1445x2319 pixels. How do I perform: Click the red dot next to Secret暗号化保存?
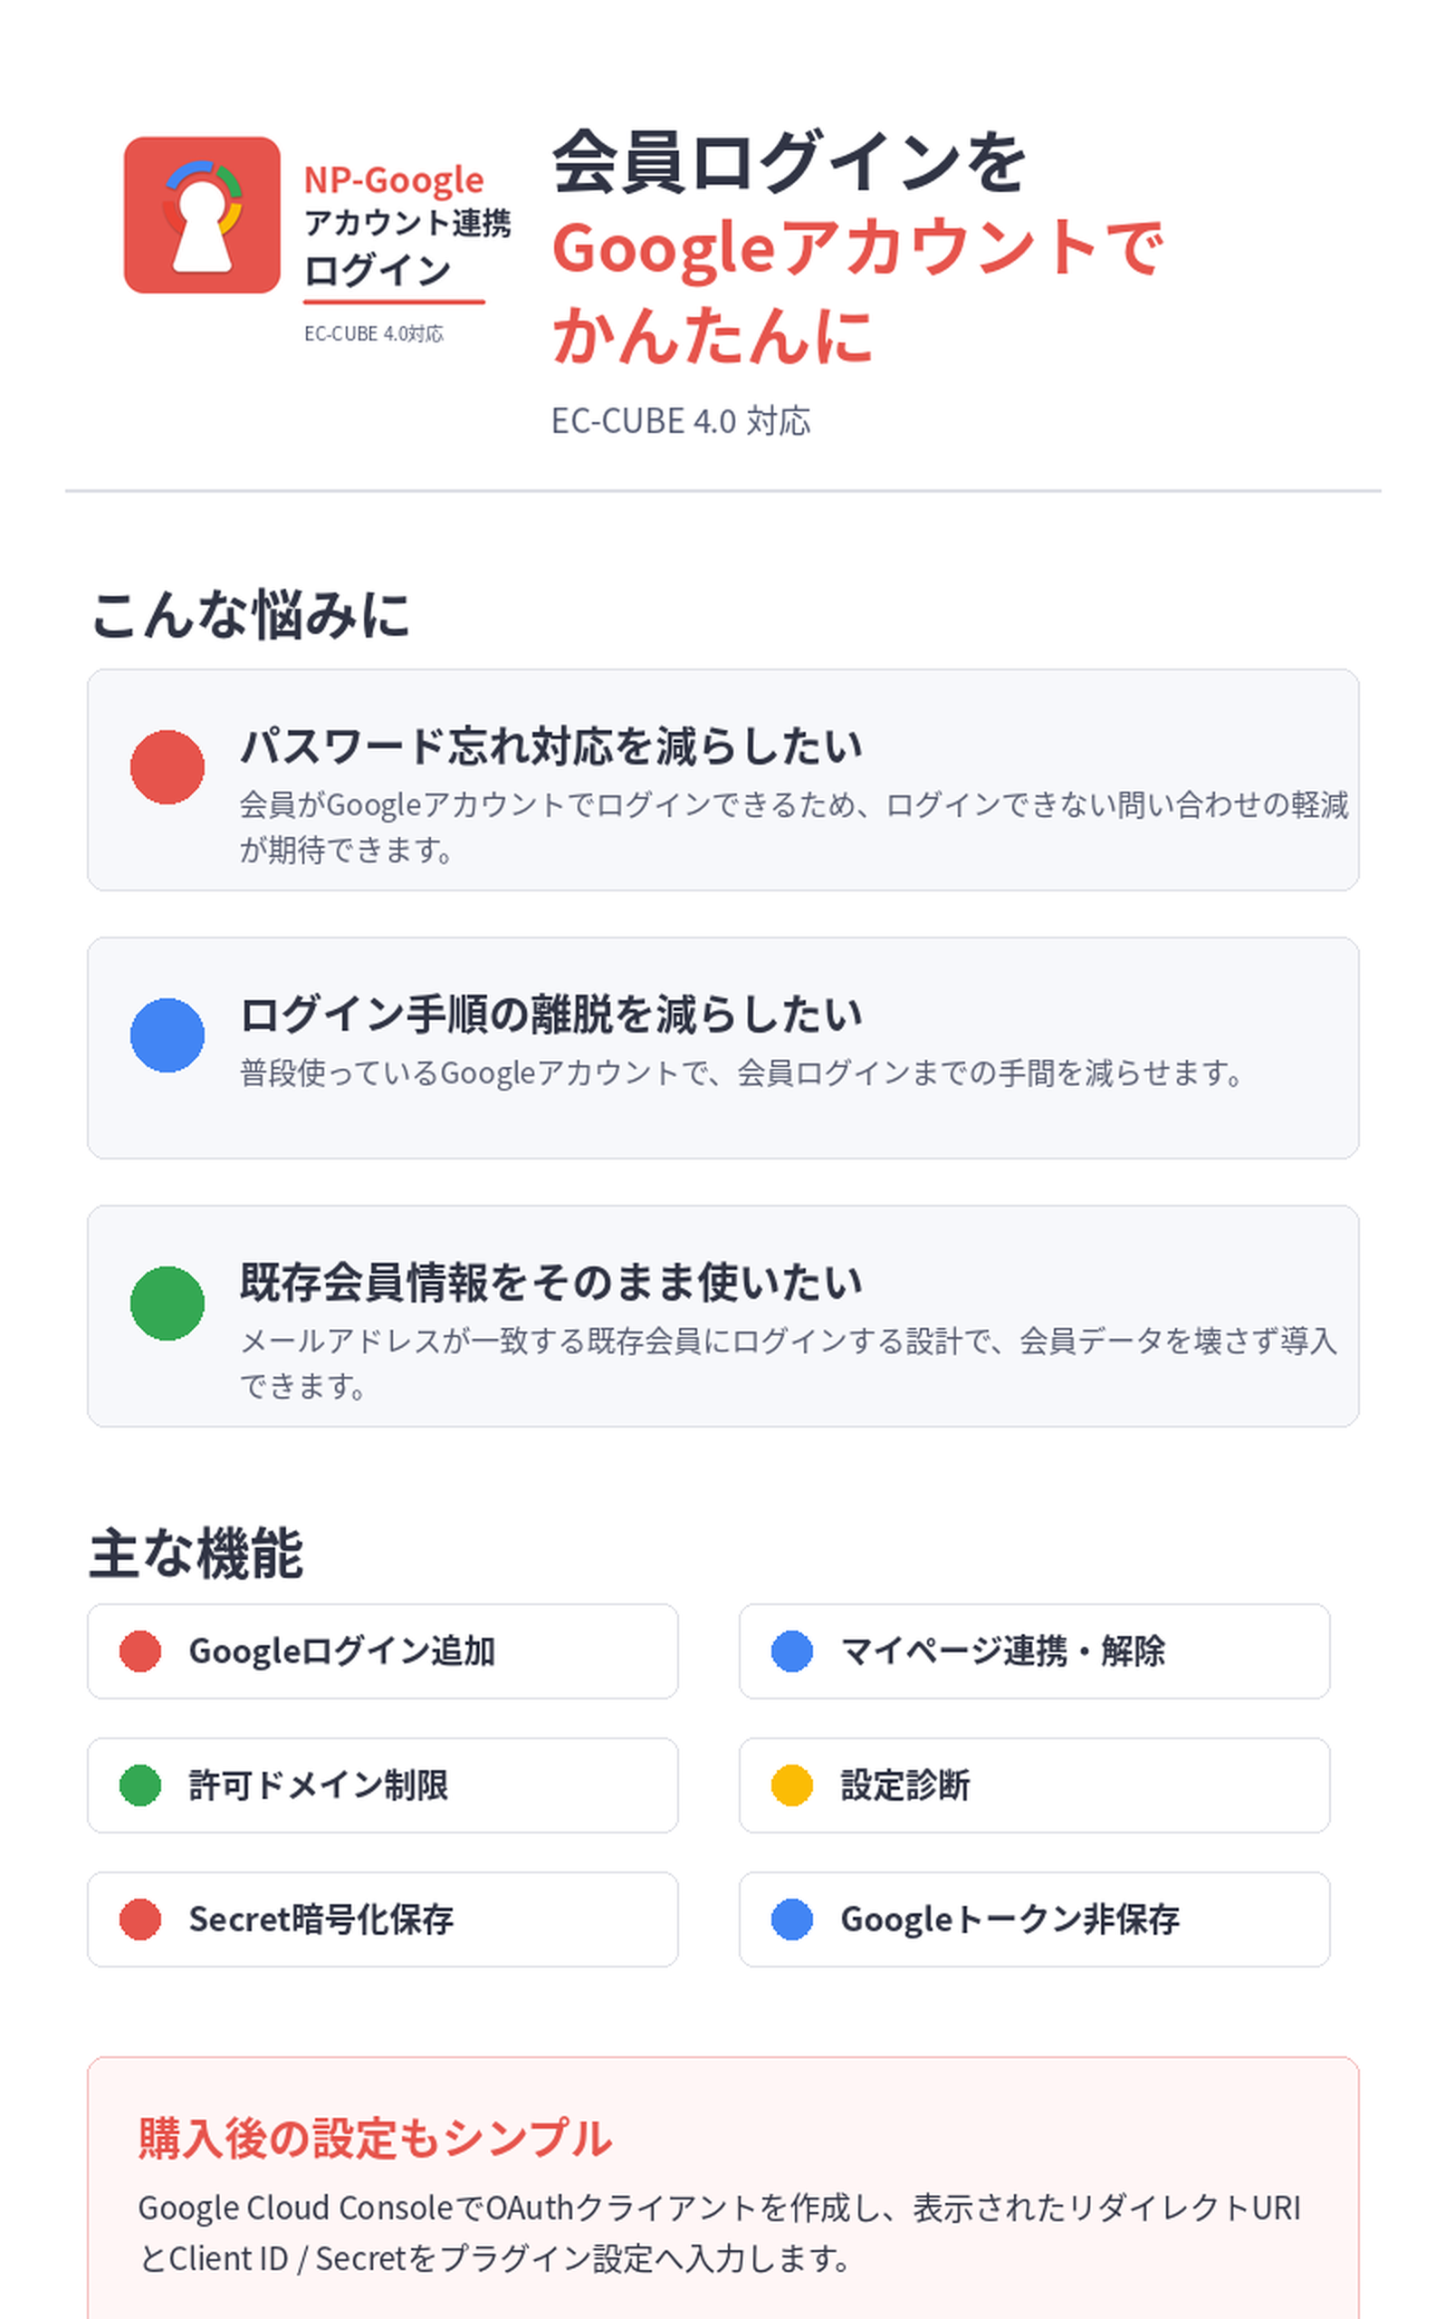(x=140, y=1920)
